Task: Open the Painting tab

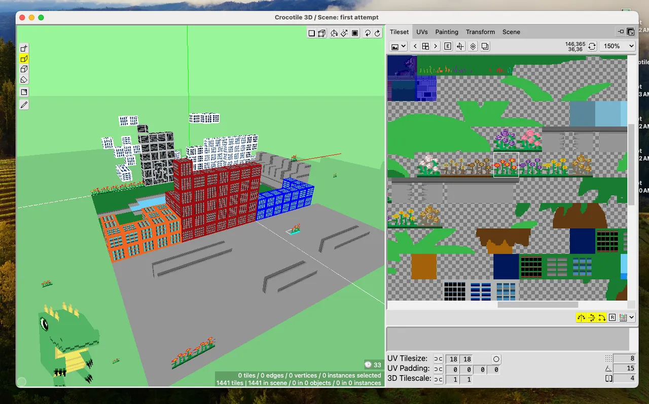Action: 447,31
